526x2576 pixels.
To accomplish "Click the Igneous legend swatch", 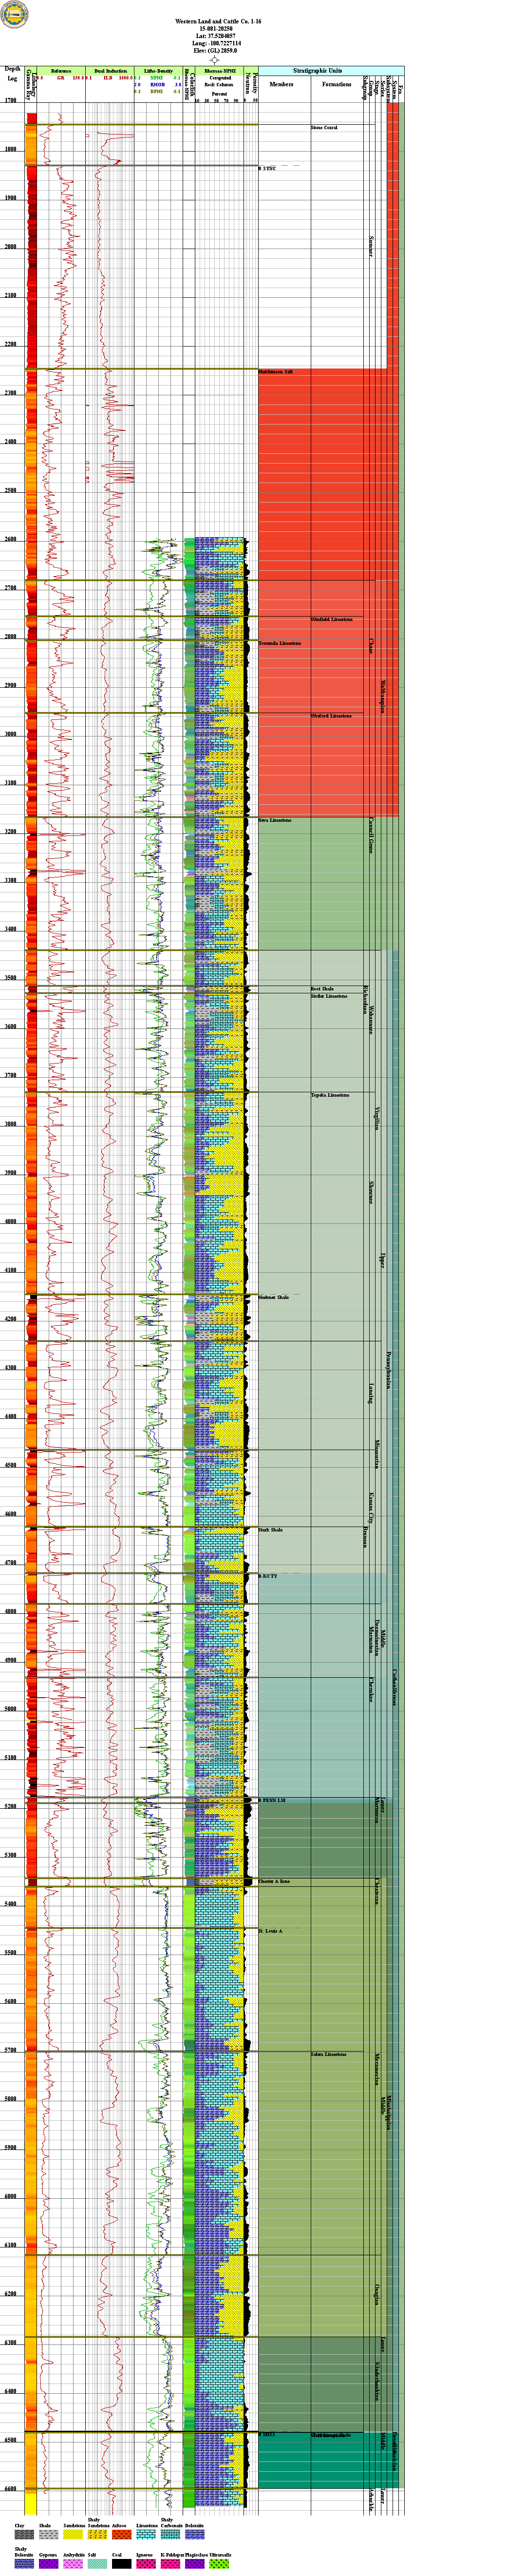I will [x=146, y=2564].
